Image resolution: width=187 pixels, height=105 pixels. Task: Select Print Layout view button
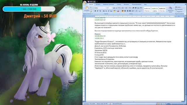157,104
